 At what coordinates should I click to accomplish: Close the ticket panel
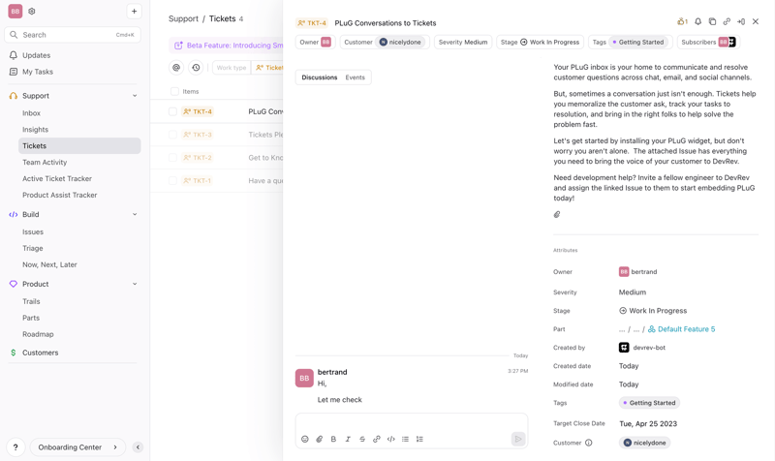756,21
